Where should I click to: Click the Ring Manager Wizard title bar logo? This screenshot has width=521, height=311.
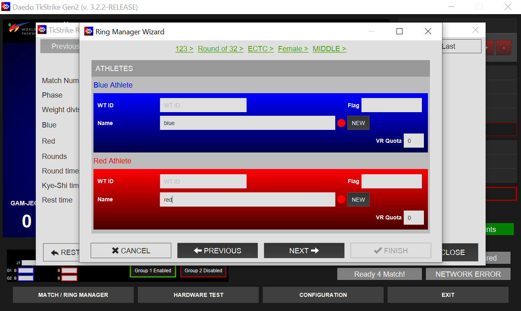[x=89, y=31]
